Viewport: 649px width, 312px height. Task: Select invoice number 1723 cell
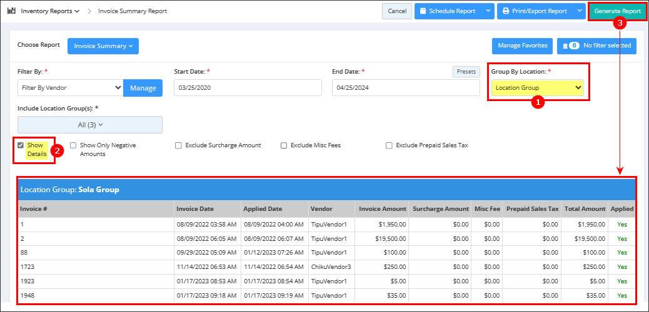96,267
